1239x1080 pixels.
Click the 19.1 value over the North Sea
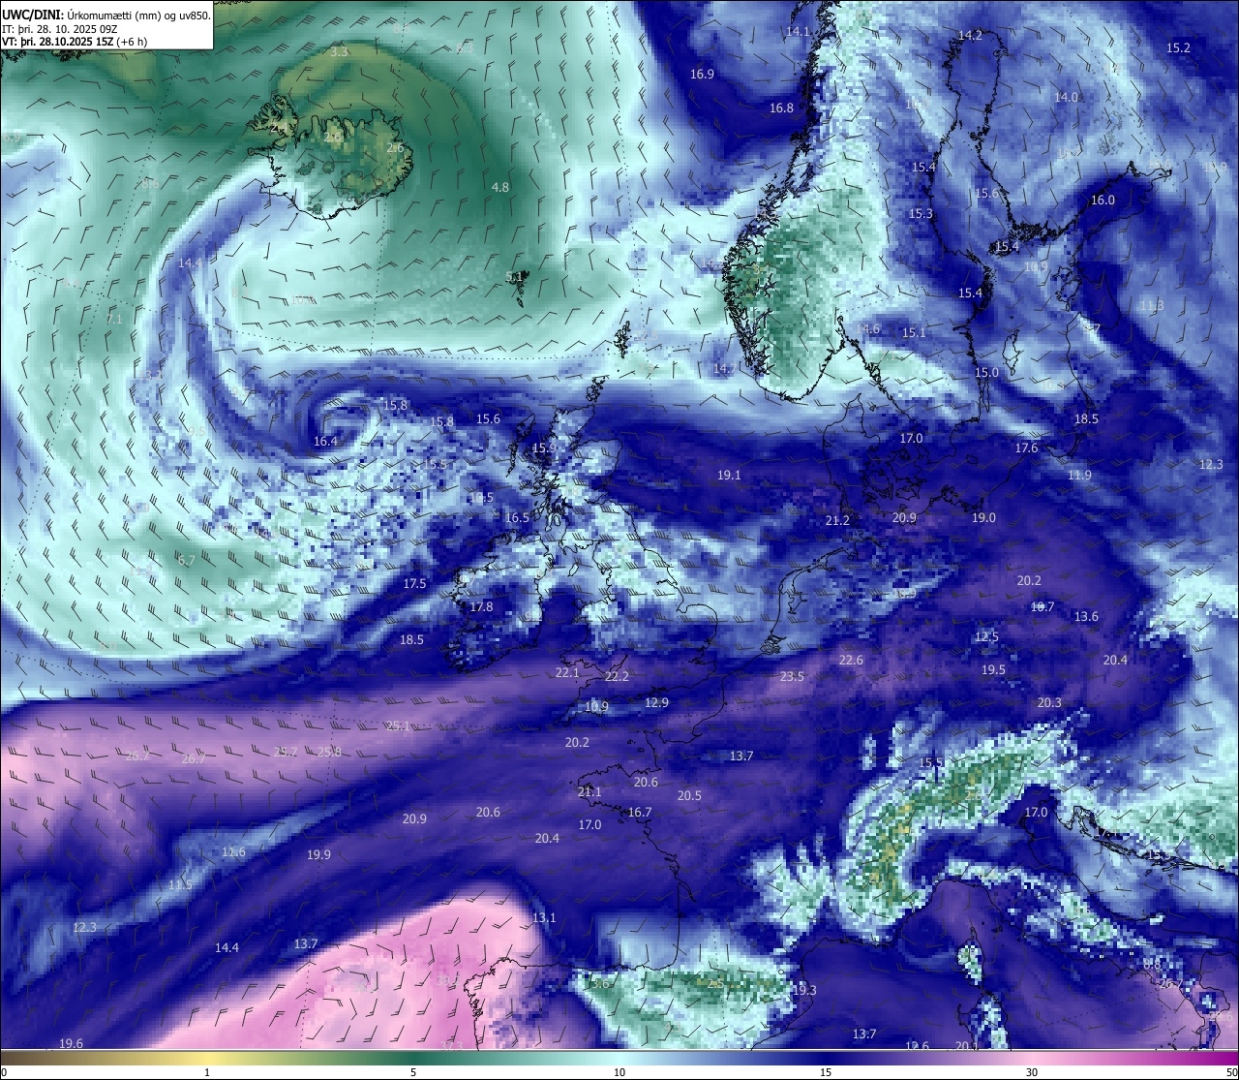click(729, 476)
